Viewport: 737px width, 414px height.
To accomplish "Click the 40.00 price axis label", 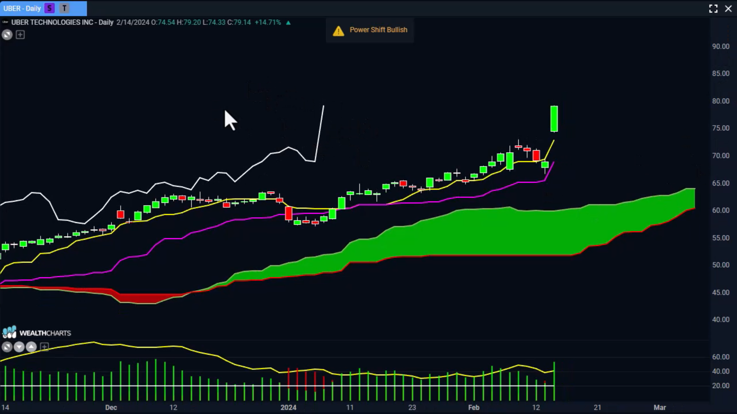I will [x=720, y=319].
